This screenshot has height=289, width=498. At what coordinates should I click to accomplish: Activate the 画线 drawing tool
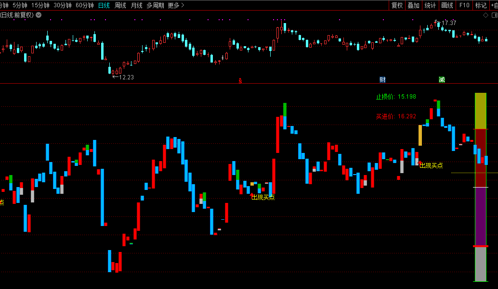447,5
